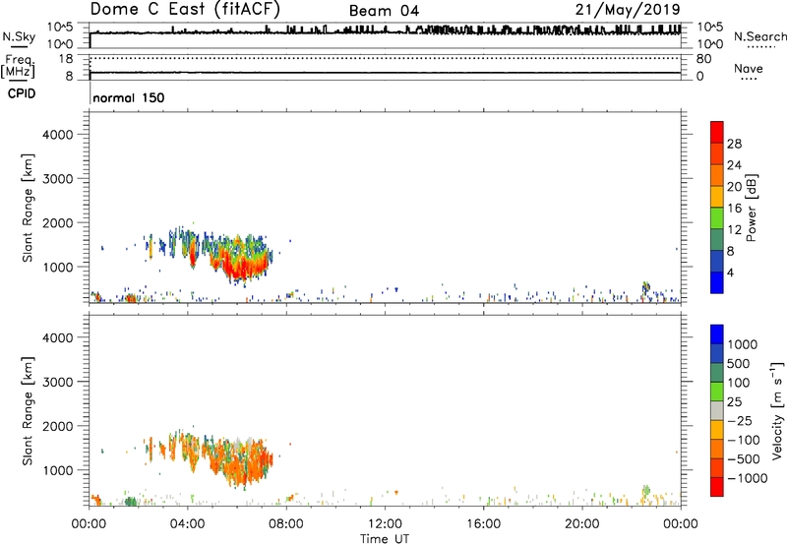This screenshot has height=545, width=787.
Task: Click the '-500' label on velocity colorbar
Action: pyautogui.click(x=744, y=458)
